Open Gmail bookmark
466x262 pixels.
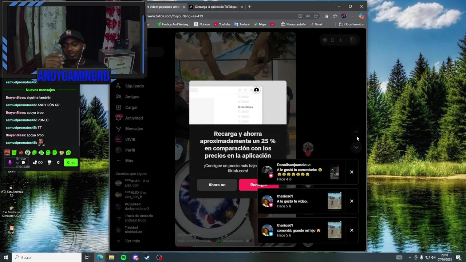tap(316, 24)
